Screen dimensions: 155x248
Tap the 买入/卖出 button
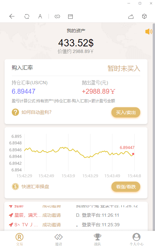click(126, 112)
